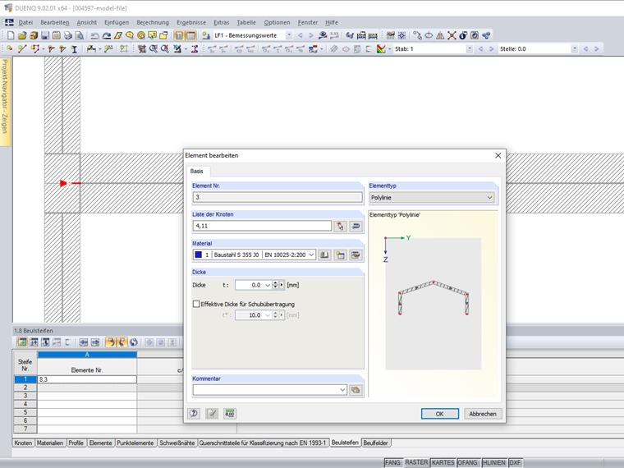Viewport: 624px width, 468px height.
Task: Toggle FANG in the status bar
Action: coord(392,462)
